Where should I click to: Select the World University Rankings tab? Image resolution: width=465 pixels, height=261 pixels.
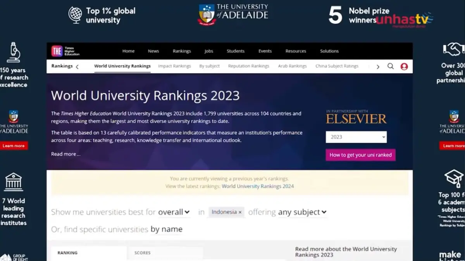point(122,66)
